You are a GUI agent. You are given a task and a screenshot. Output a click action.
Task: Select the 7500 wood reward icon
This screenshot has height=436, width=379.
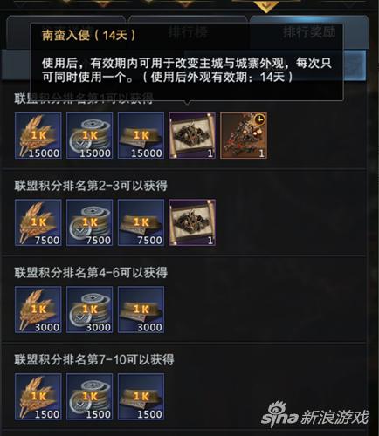pyautogui.click(x=141, y=222)
